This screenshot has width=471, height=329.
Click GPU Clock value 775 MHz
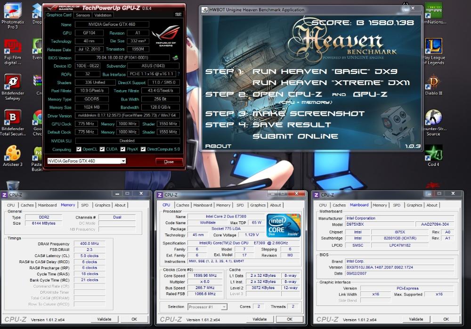(x=86, y=124)
